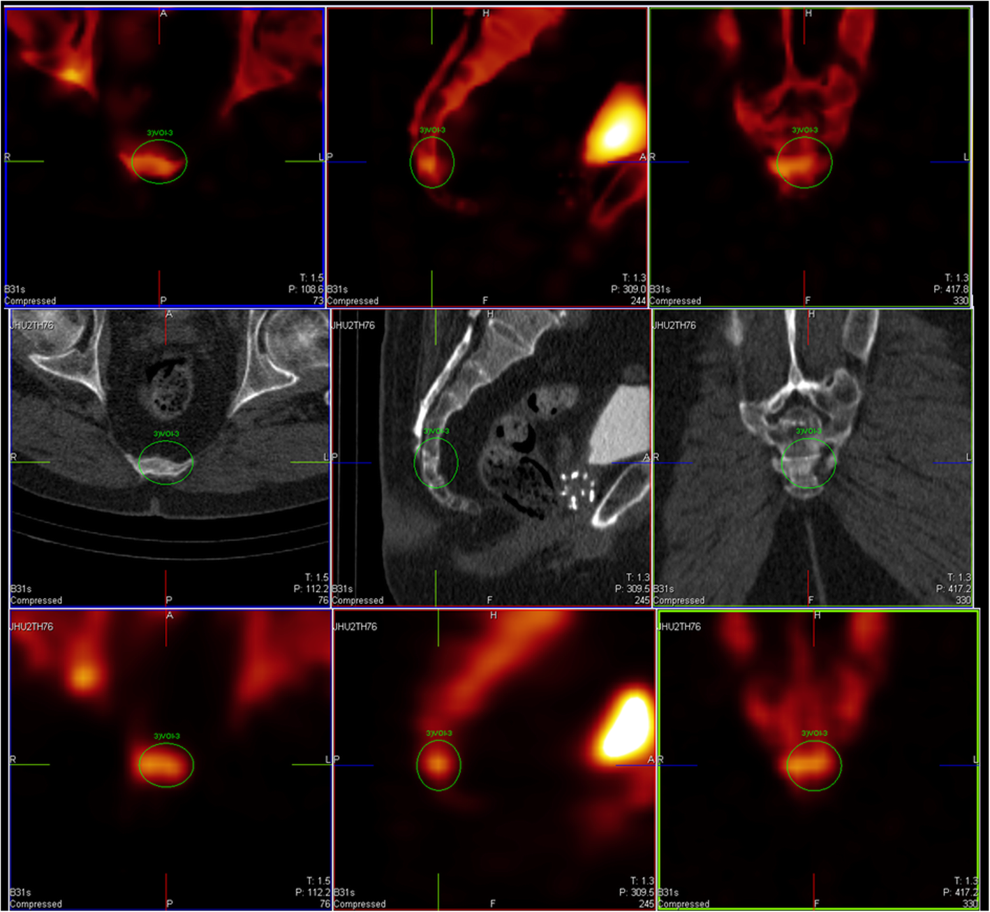Click the '3)VOI-3' label in the axial CT view

tap(166, 434)
